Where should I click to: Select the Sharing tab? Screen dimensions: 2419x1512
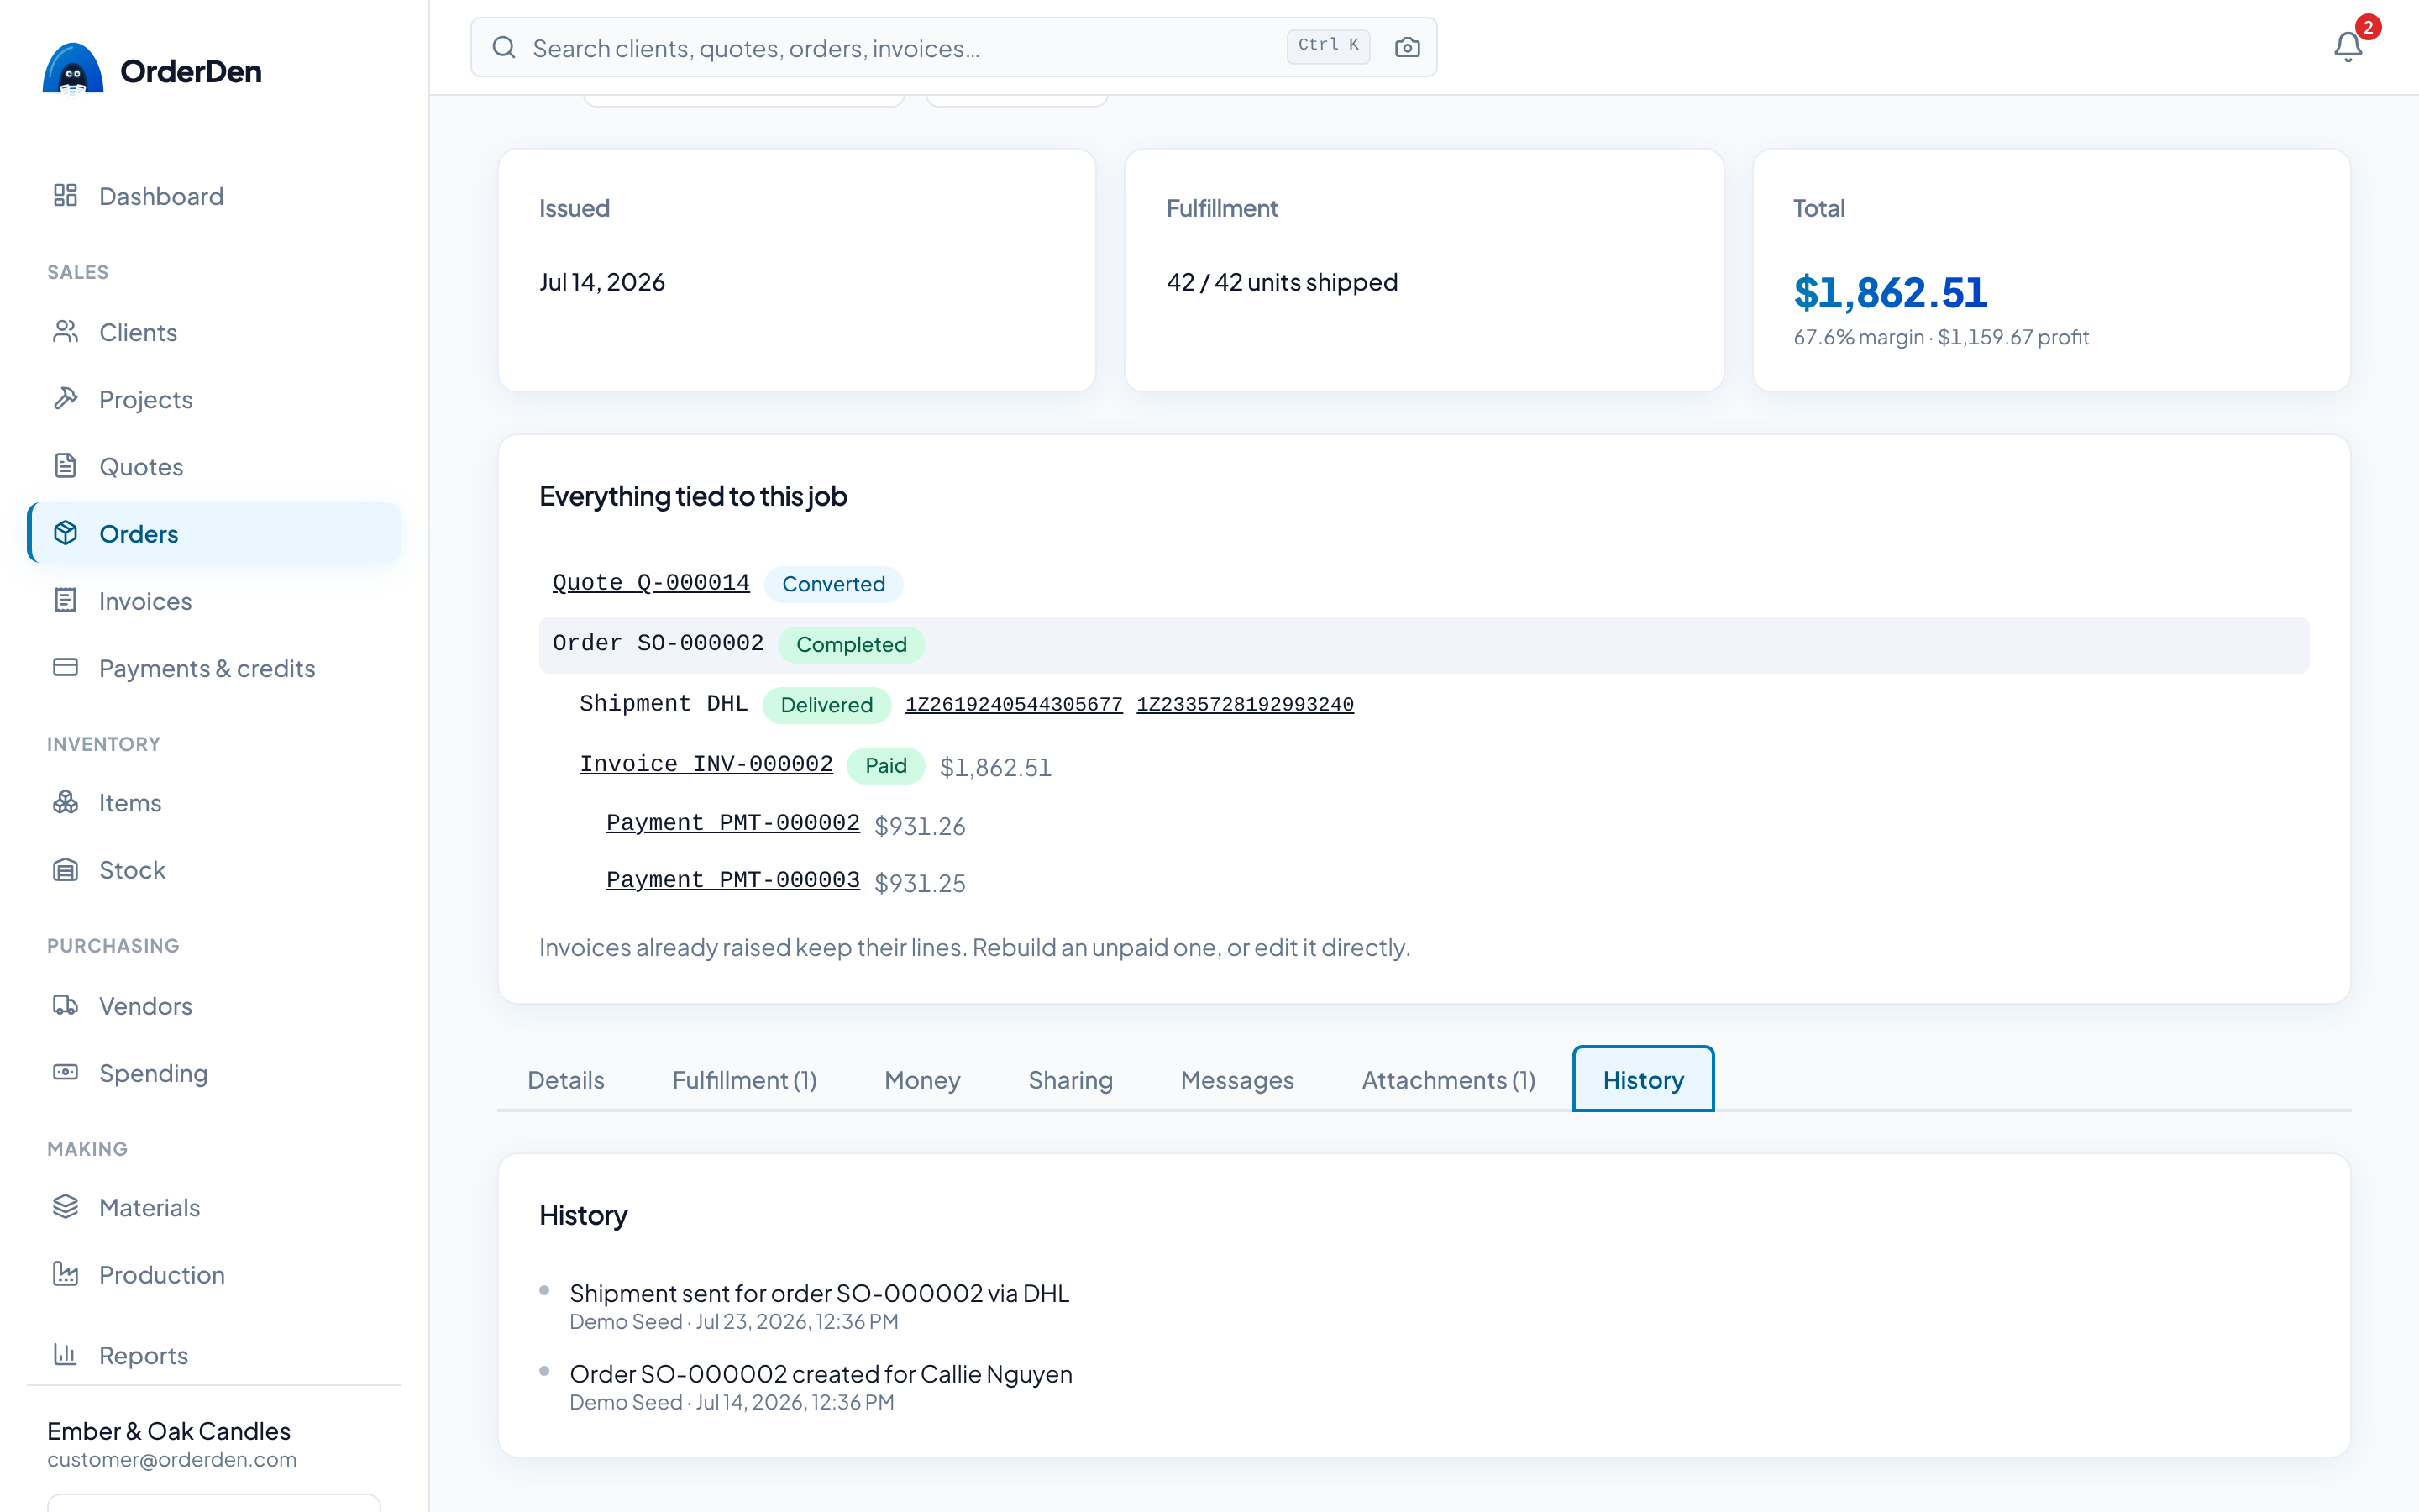1071,1080
